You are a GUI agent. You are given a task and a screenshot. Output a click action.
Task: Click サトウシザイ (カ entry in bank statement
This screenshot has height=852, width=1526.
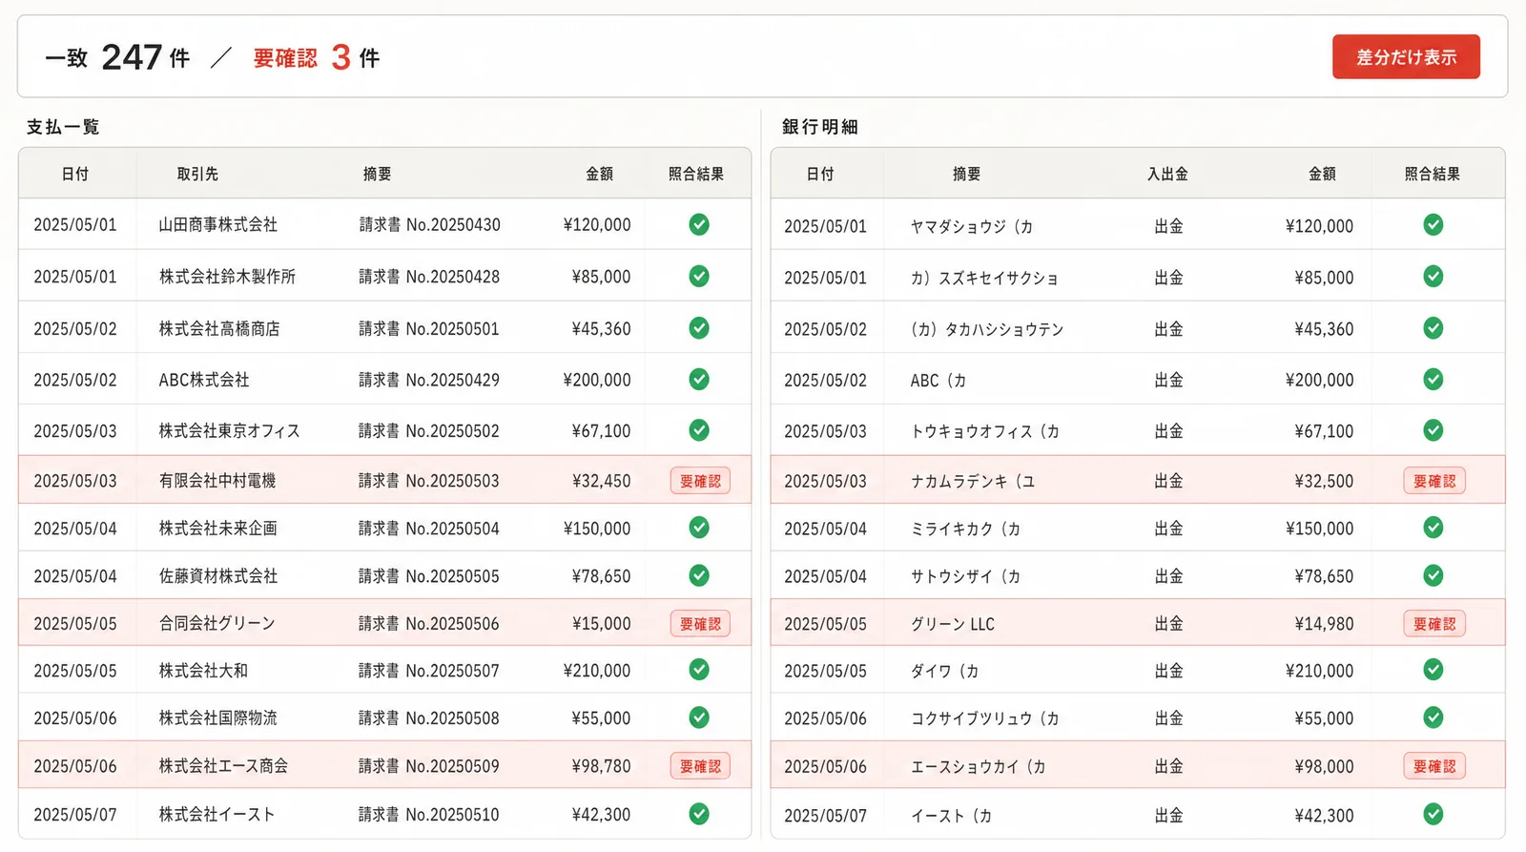pyautogui.click(x=965, y=576)
